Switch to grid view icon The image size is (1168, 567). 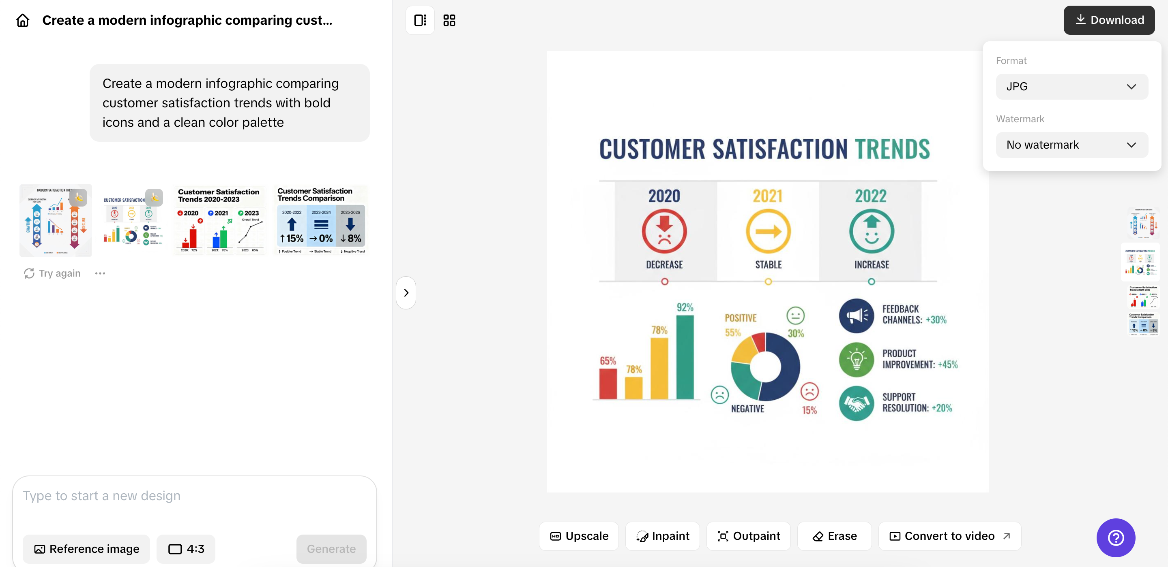449,20
